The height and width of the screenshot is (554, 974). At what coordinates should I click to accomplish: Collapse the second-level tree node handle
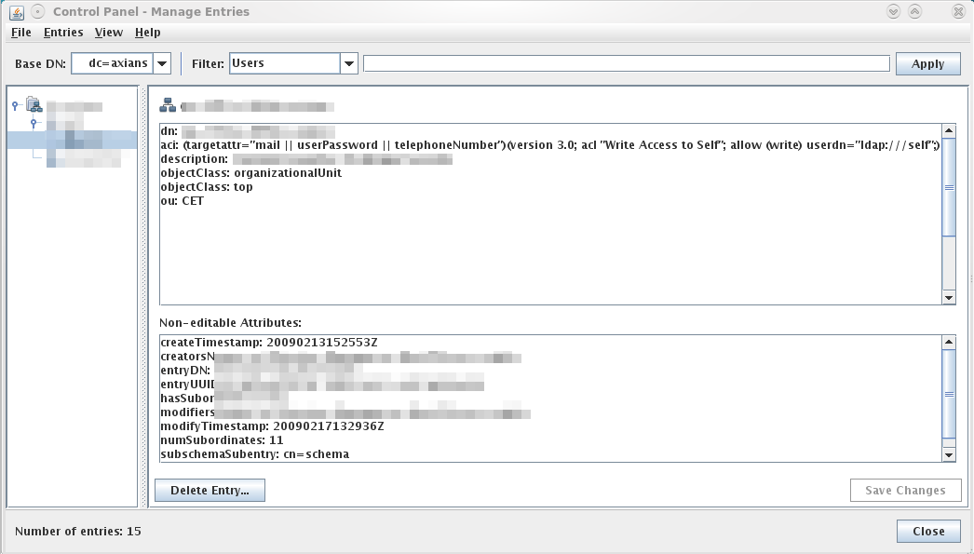(x=34, y=122)
